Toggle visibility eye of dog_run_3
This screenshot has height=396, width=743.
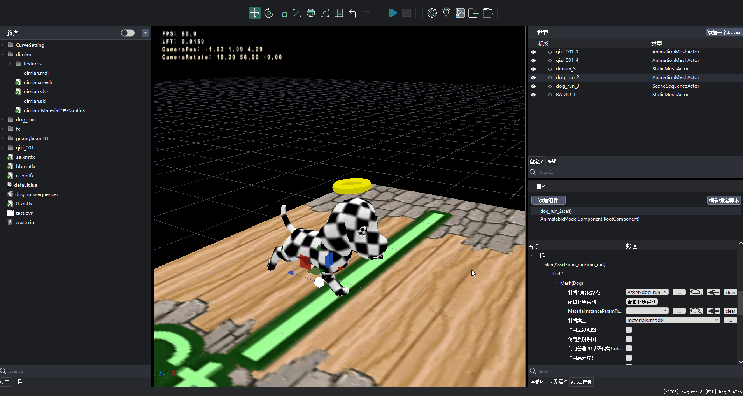coord(533,86)
